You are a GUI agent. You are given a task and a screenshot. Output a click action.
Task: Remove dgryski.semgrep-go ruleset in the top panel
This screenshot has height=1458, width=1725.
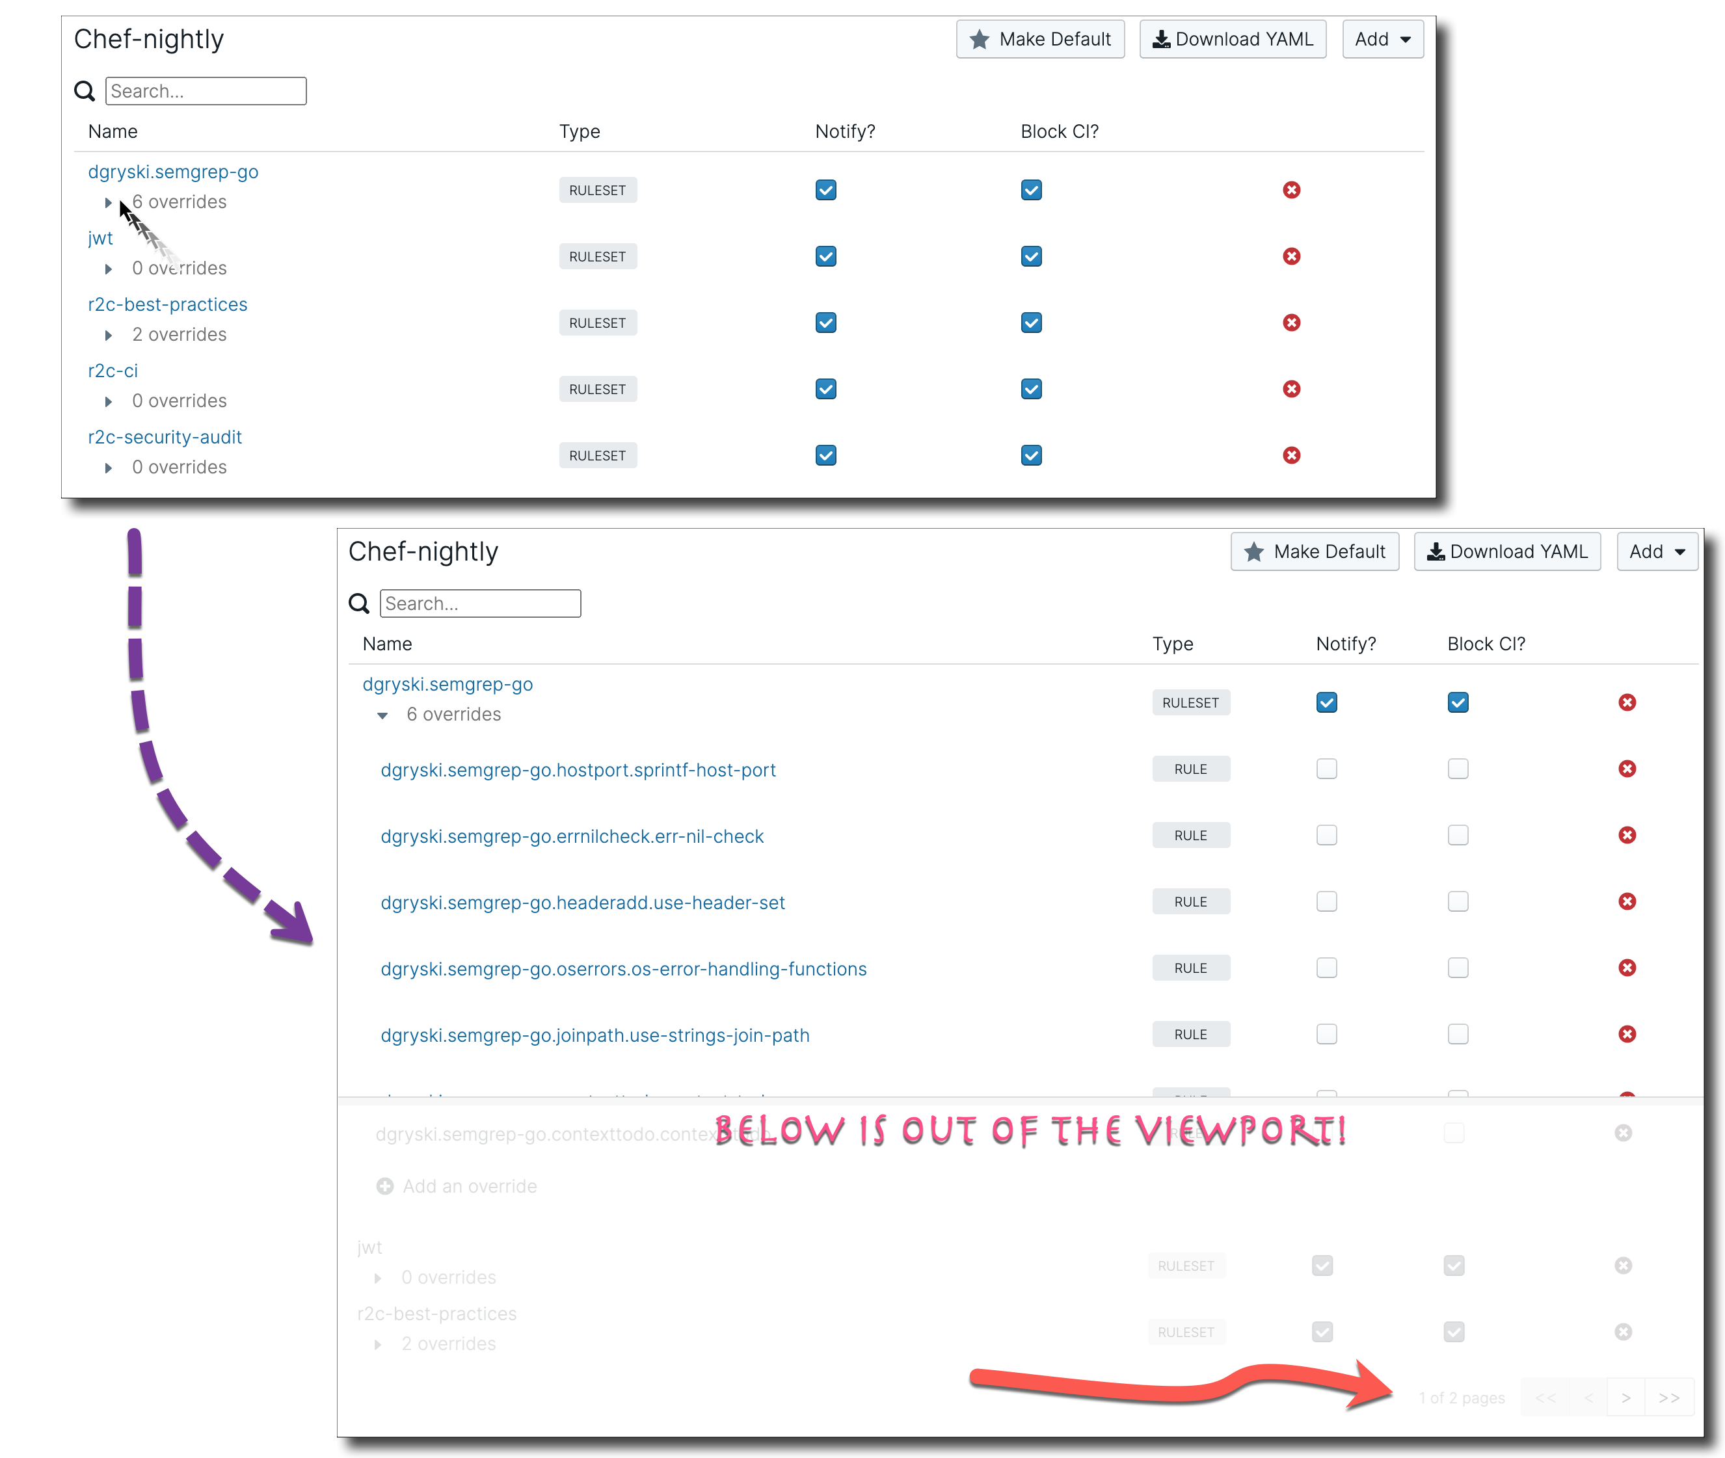click(x=1291, y=190)
